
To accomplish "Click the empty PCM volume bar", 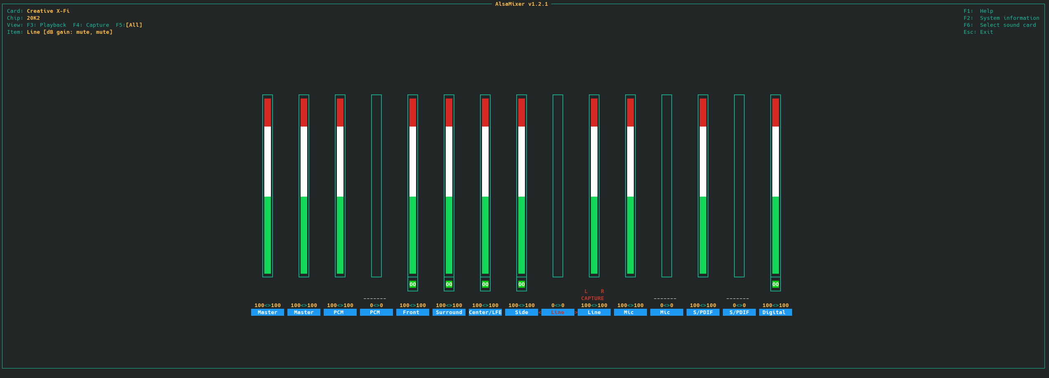I will [x=376, y=186].
